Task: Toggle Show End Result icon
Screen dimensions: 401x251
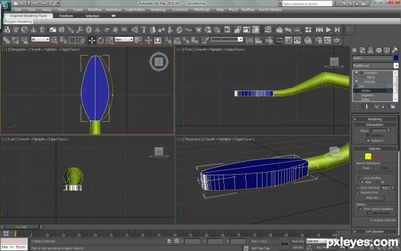Action: click(x=366, y=106)
